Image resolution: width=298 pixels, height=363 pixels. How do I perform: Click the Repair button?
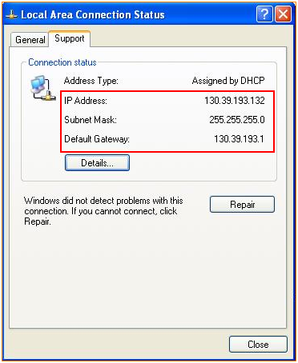point(242,205)
